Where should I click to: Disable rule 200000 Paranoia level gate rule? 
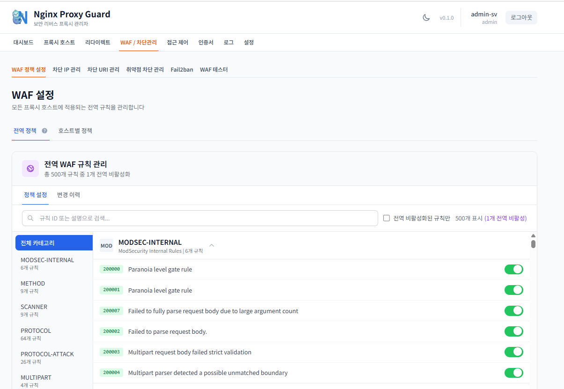[513, 269]
